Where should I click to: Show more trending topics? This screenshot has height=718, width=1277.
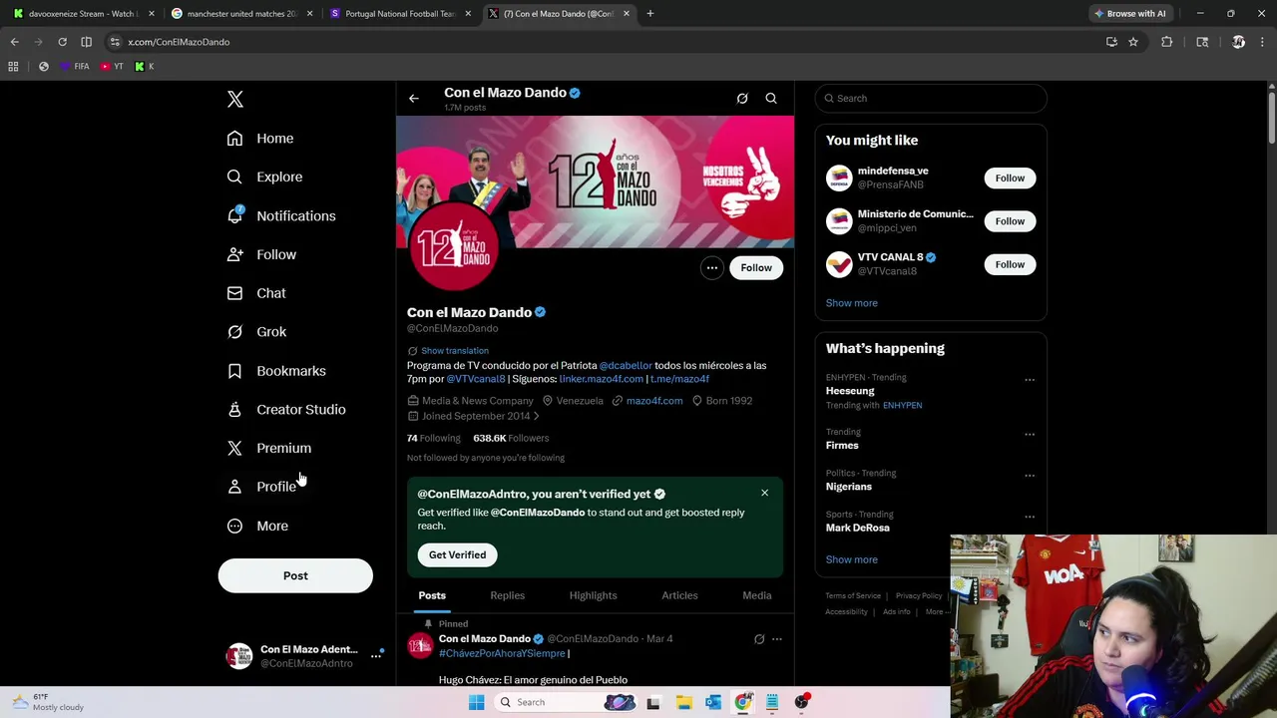click(852, 559)
